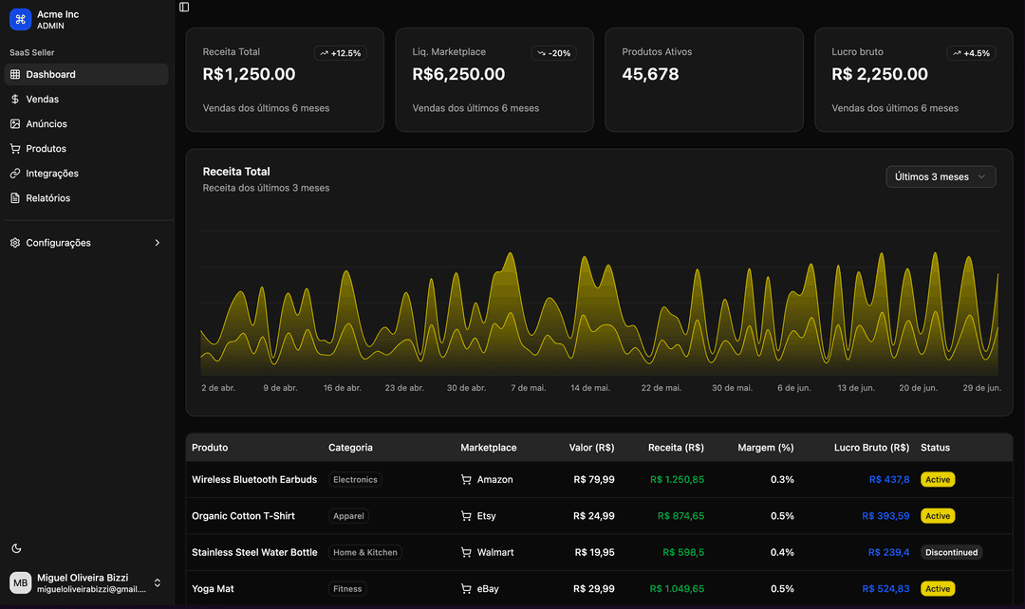Click the MB user avatar

(21, 582)
